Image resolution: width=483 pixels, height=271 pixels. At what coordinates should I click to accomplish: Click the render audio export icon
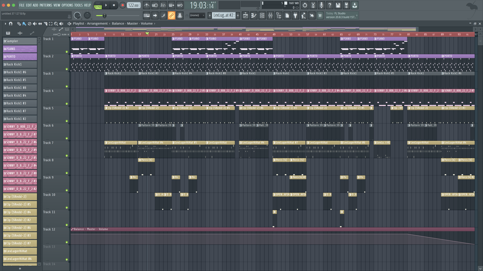click(346, 5)
